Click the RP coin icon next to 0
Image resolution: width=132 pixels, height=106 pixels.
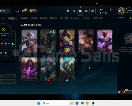[100, 10]
